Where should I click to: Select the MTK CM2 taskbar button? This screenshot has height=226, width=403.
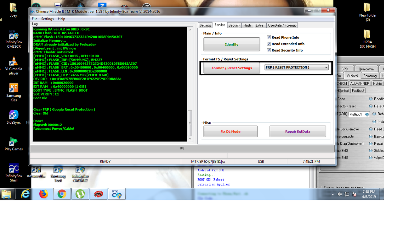(x=117, y=194)
